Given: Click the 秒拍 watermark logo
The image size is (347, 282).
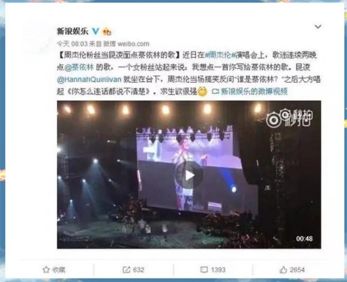Looking at the screenshot, I should click(290, 118).
